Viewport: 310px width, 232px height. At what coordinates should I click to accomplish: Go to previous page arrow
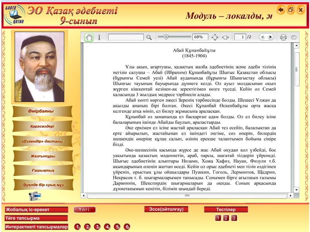pyautogui.click(x=262, y=37)
